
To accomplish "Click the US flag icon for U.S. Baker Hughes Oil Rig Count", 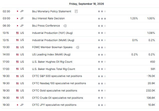I will [x=17, y=62].
